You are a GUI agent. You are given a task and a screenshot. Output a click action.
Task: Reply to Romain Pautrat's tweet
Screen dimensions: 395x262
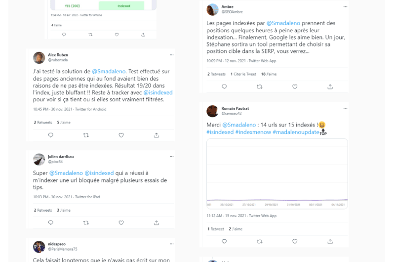[x=224, y=242]
